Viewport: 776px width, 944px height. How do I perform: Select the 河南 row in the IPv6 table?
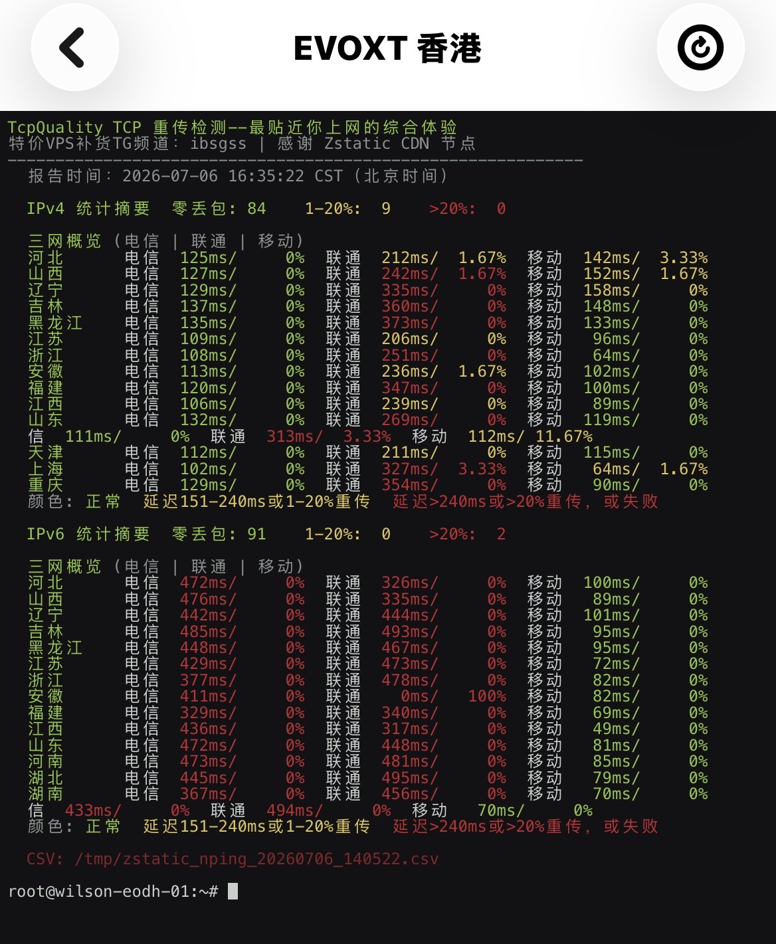tap(368, 761)
